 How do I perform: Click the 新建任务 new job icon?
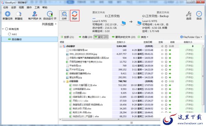point(8,14)
